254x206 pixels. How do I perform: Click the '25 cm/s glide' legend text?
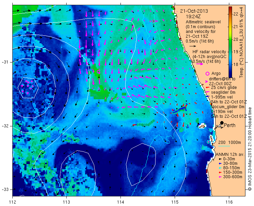coord(224,88)
